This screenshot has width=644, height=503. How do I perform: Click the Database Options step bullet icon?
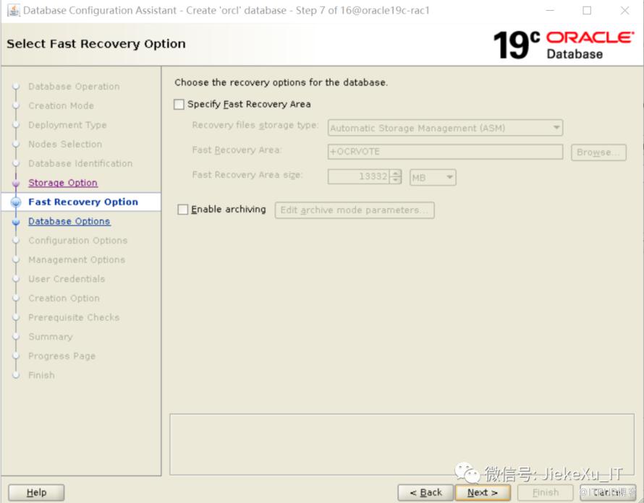(x=16, y=222)
